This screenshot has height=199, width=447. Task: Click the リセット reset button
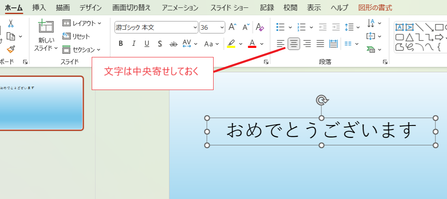pos(76,36)
